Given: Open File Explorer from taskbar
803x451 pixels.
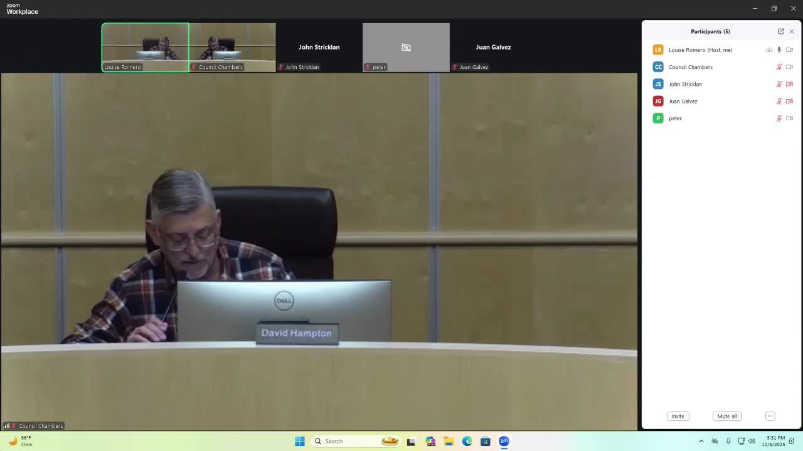Looking at the screenshot, I should (x=449, y=441).
